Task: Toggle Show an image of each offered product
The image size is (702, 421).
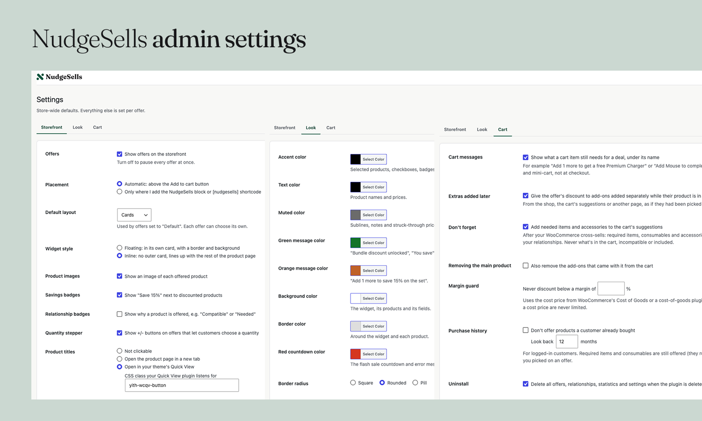Action: [120, 276]
